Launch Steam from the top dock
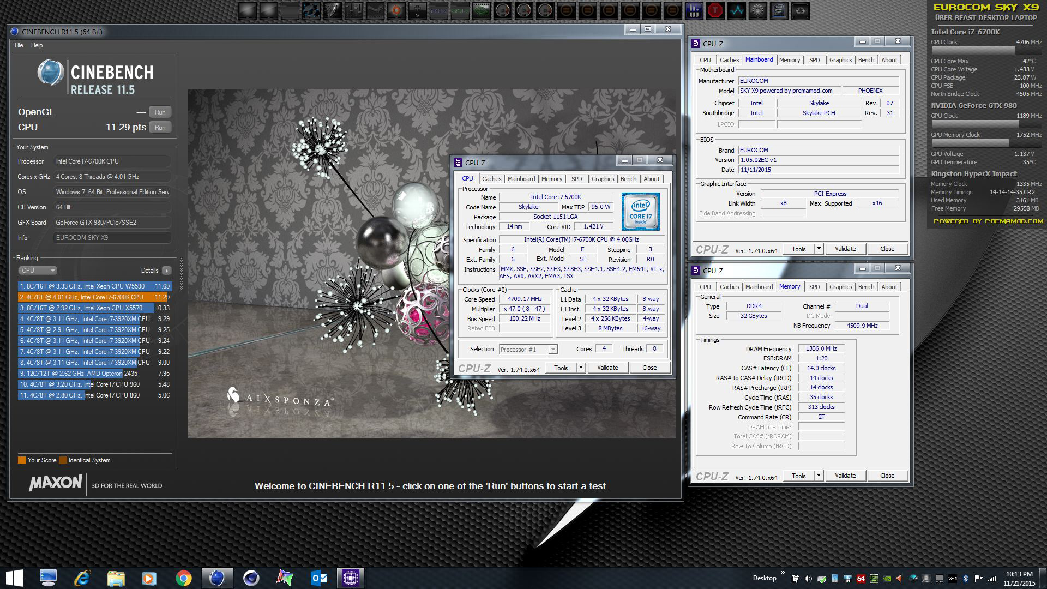Screen dimensions: 1047x589 (375, 10)
